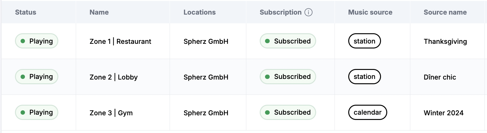Select the Winter 2024 source name
487x133 pixels.
point(443,113)
